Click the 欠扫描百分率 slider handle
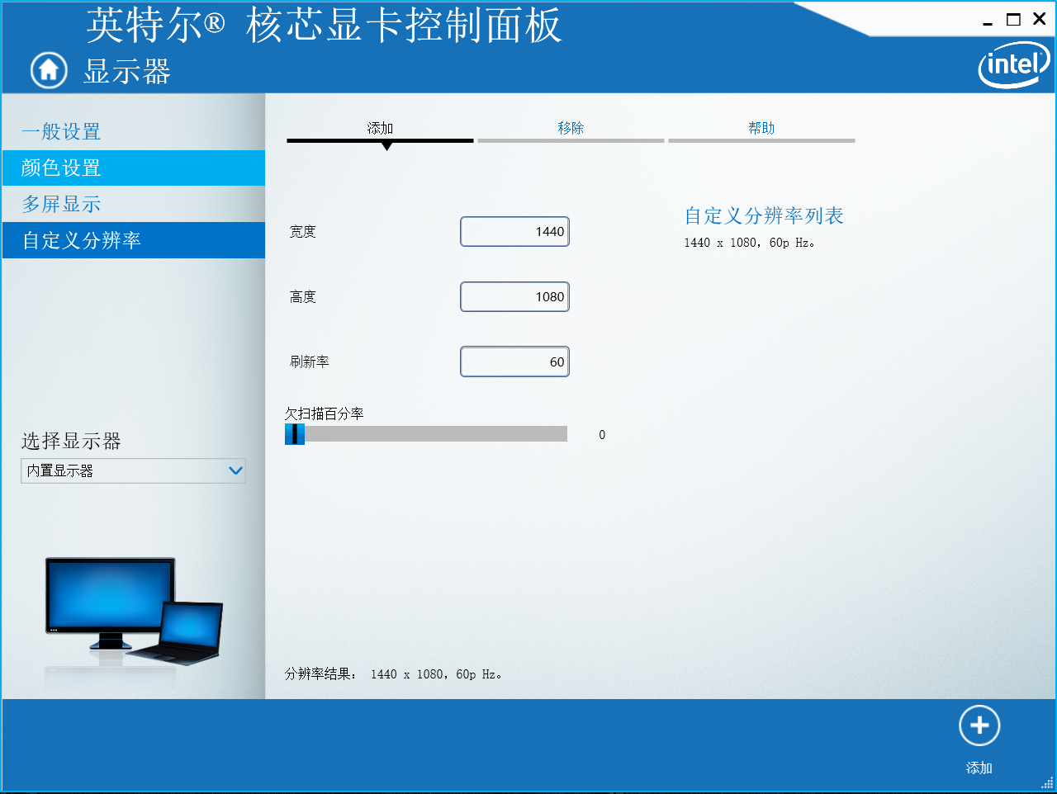Viewport: 1057px width, 794px height. pyautogui.click(x=295, y=434)
